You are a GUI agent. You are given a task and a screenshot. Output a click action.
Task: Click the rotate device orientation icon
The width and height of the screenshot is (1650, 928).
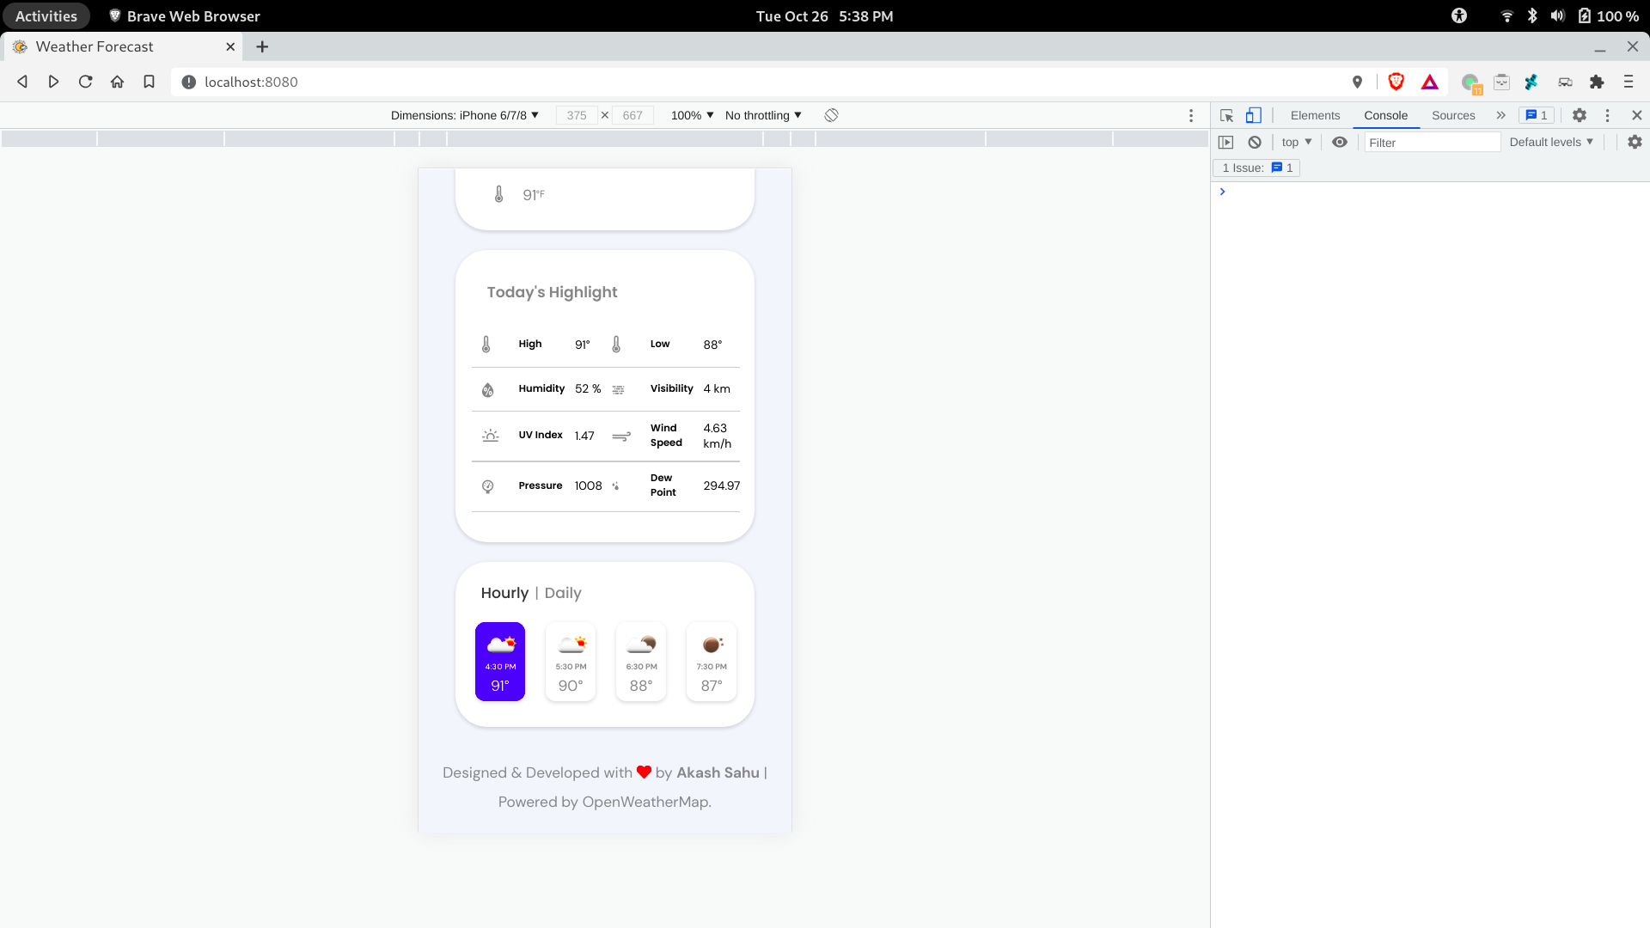point(831,115)
